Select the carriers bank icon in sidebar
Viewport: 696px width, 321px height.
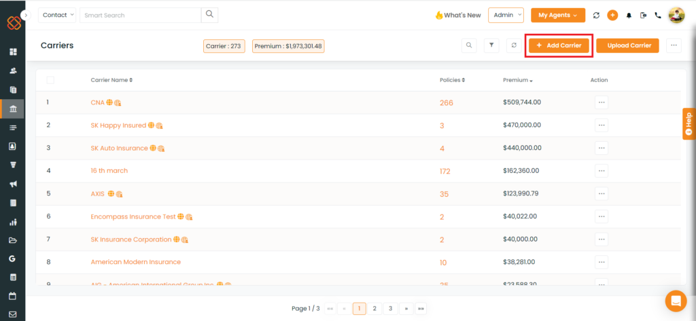click(x=13, y=109)
